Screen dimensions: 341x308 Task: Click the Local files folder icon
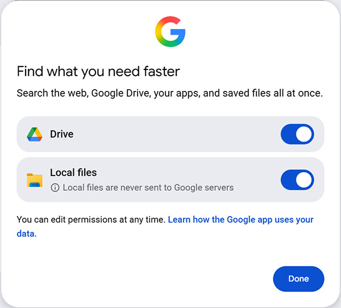pyautogui.click(x=35, y=181)
